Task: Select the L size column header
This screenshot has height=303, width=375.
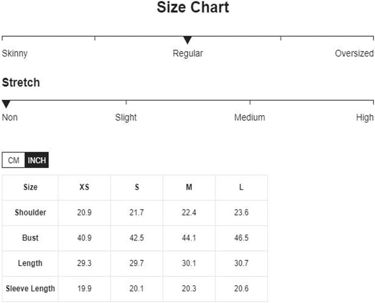Action: (x=241, y=187)
